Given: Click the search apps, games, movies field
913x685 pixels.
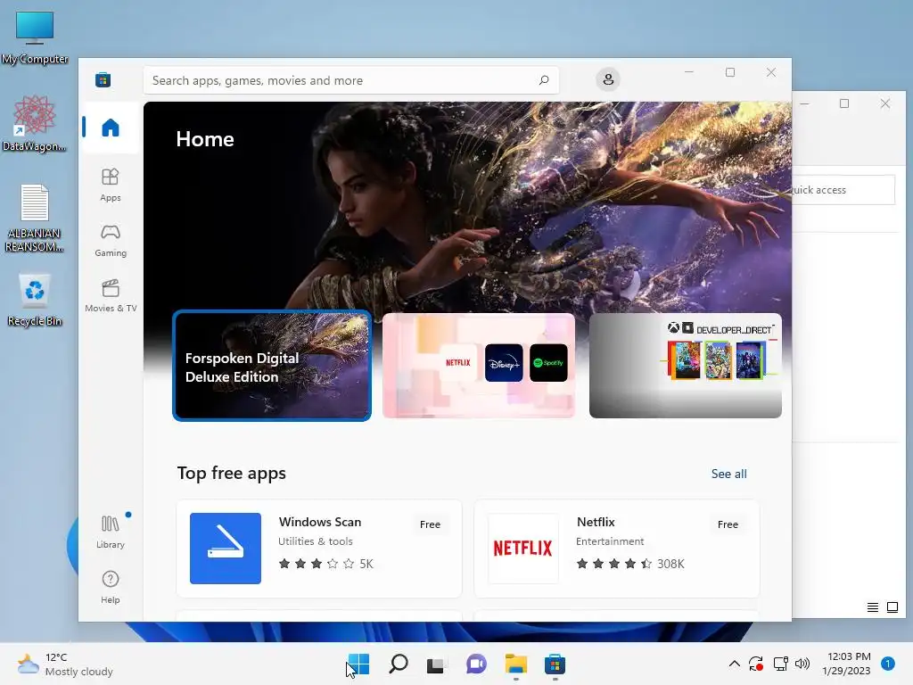Looking at the screenshot, I should click(351, 80).
